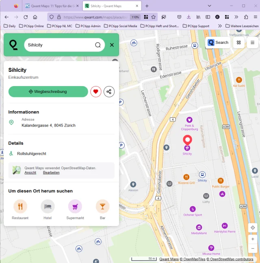
Task: Open the PCtipp Support bookmarks folder
Action: pyautogui.click(x=196, y=26)
